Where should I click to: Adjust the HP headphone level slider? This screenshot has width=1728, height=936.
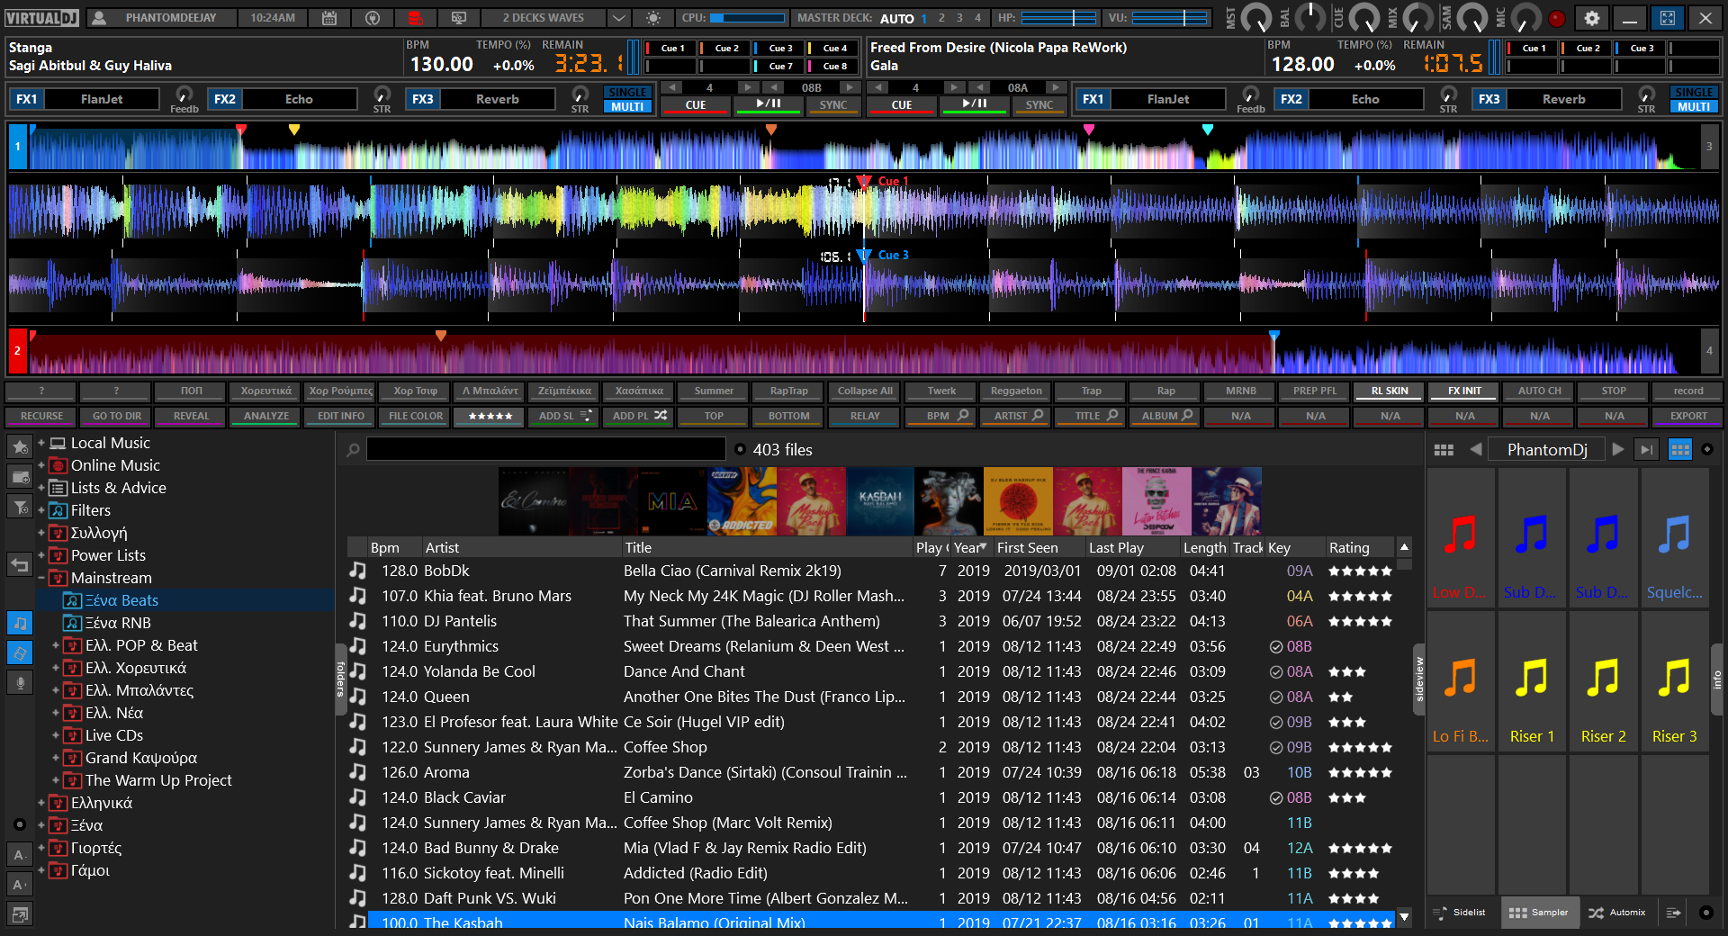(1058, 18)
